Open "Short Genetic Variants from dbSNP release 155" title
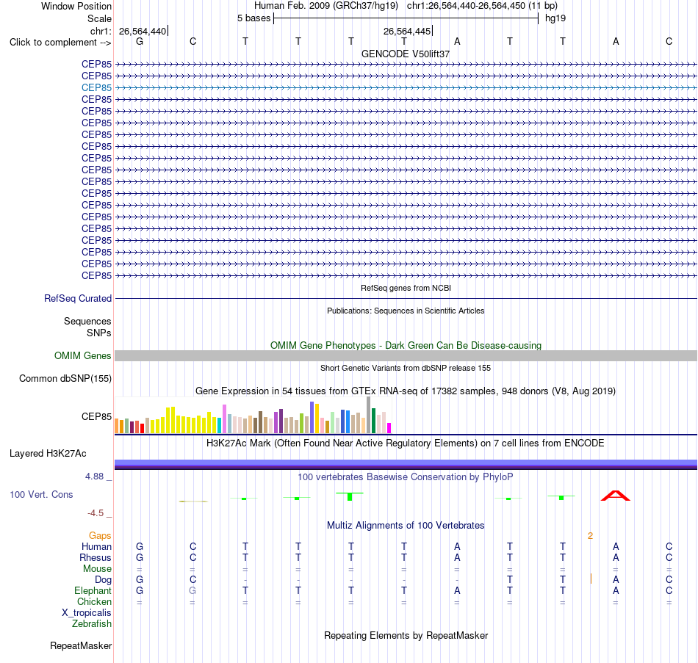This screenshot has height=663, width=698. 406,368
